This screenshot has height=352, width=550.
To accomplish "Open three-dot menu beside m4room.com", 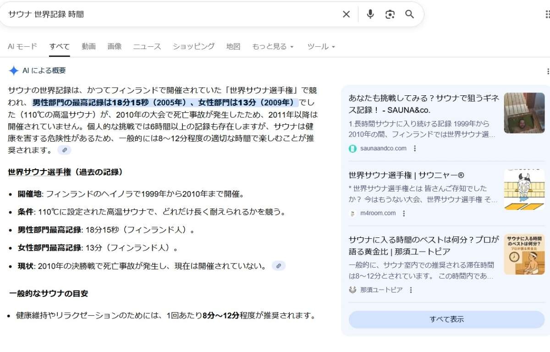I will [x=404, y=214].
